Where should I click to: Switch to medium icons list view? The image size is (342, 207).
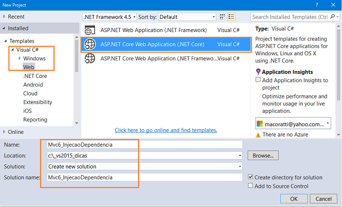(231, 17)
